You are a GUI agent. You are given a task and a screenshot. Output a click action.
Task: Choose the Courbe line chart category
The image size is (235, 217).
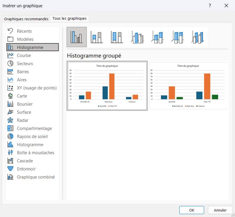[33, 56]
